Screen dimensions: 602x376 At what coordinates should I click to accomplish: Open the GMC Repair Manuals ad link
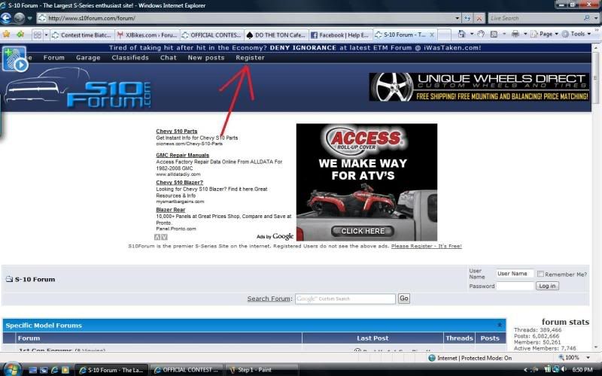(x=182, y=155)
